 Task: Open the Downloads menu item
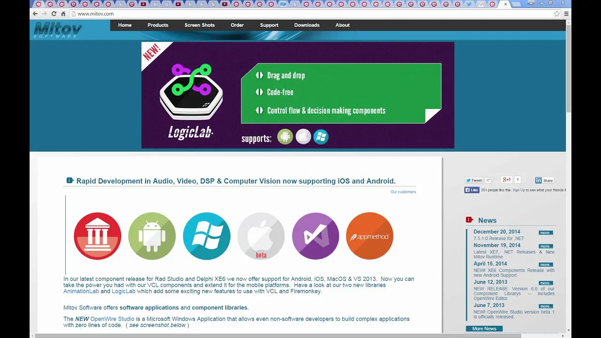pos(307,25)
